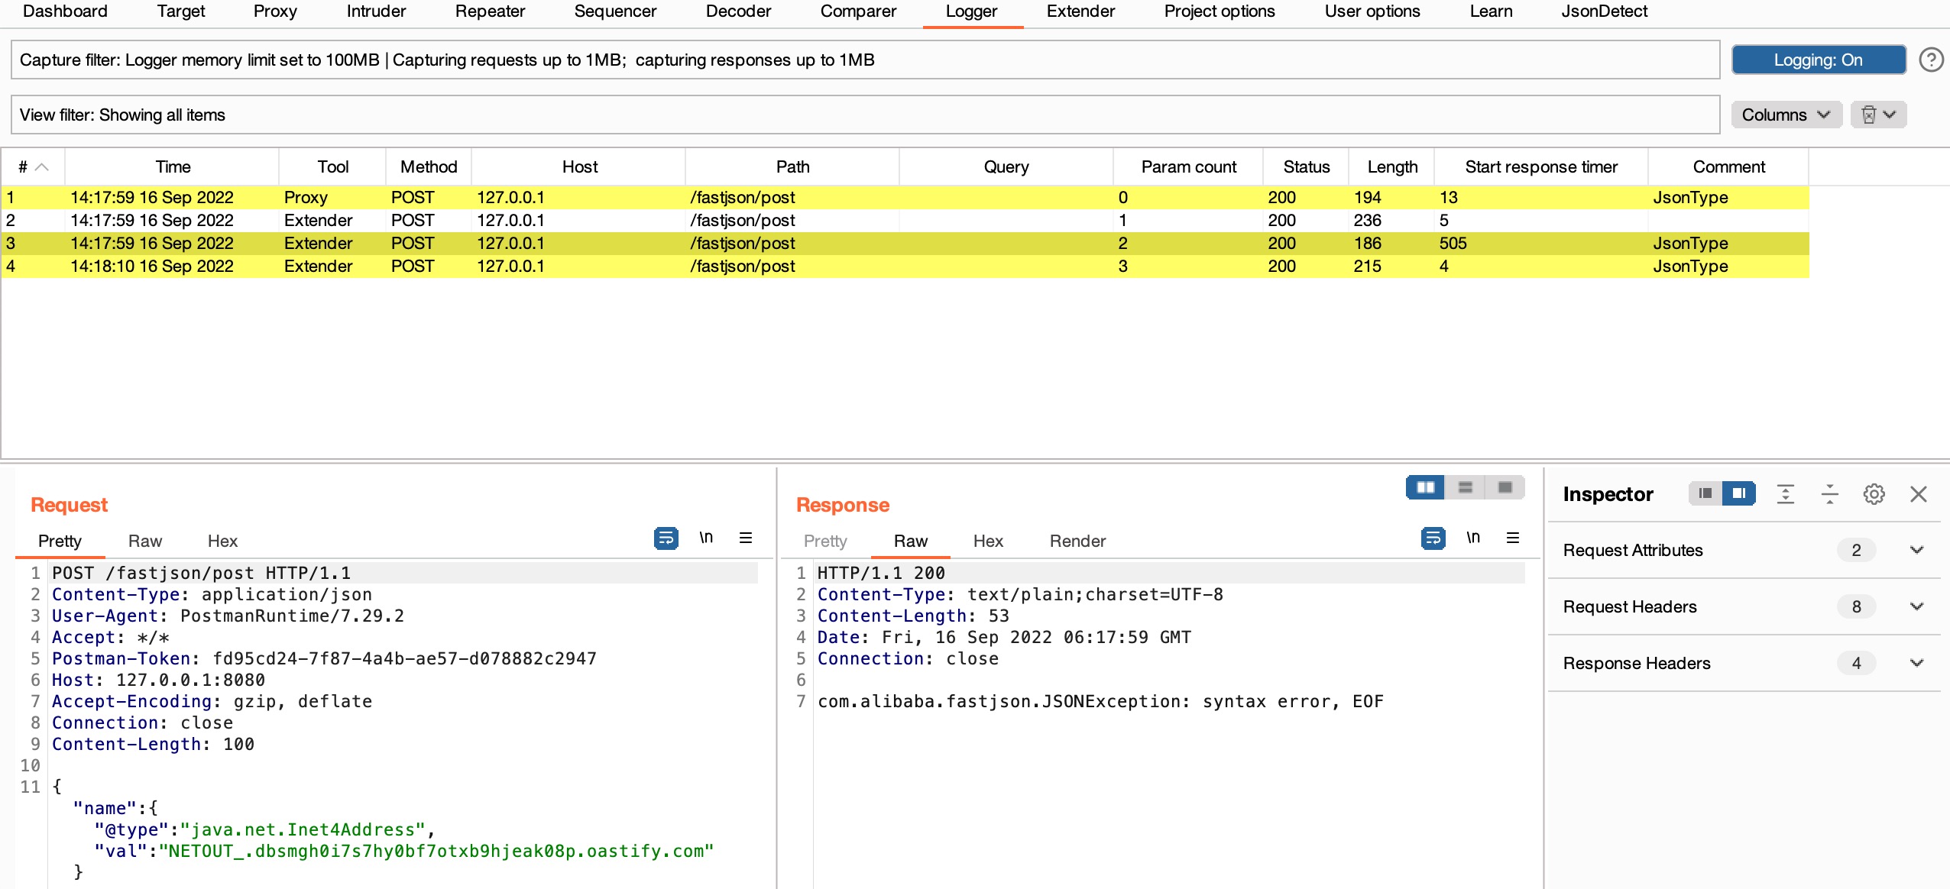The width and height of the screenshot is (1950, 889).
Task: Click the clear logs trash icon
Action: point(1868,115)
